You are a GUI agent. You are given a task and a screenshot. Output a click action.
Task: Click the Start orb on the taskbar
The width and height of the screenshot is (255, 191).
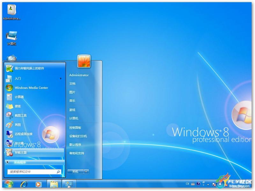9,184
